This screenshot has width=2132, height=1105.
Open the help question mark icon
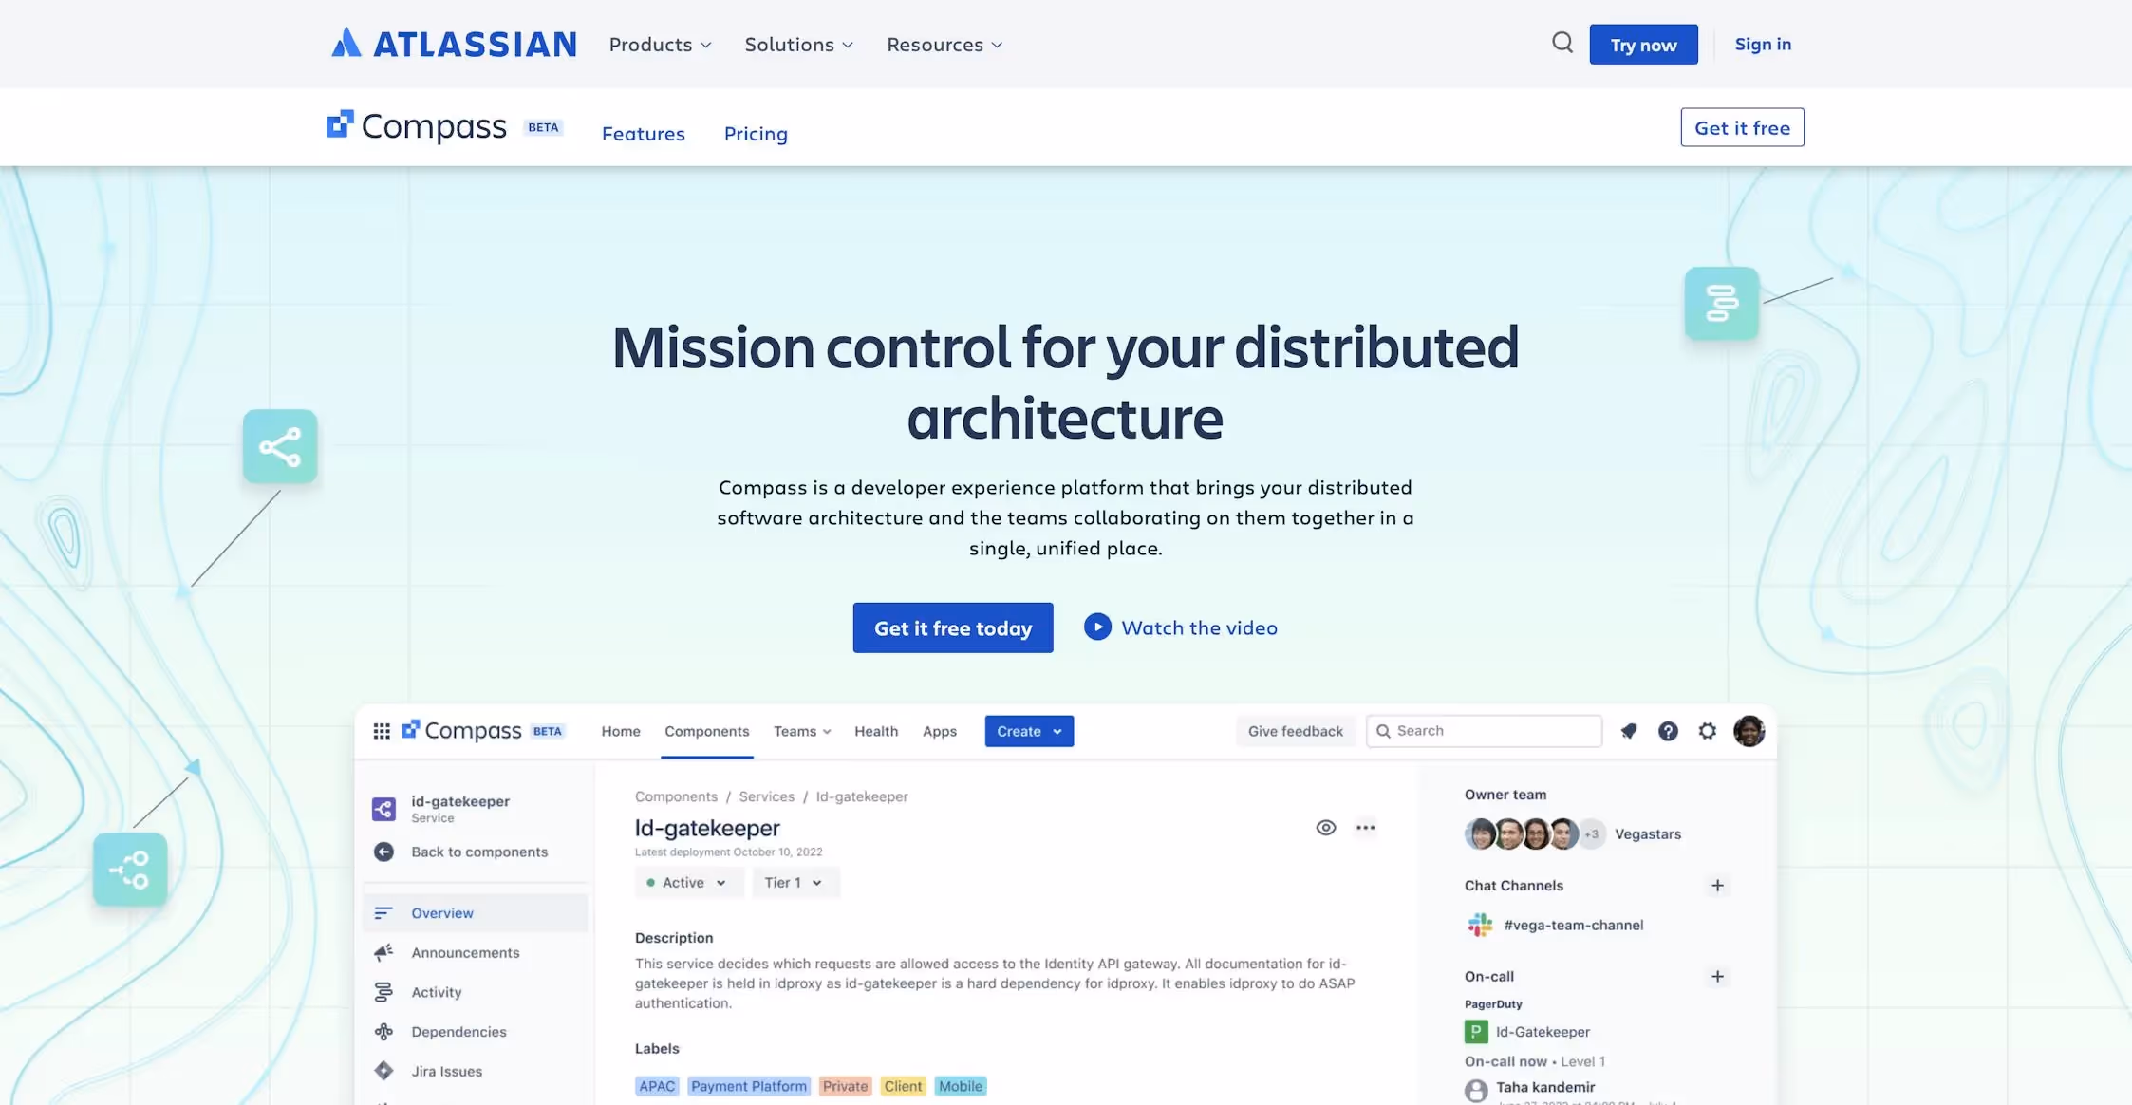coord(1668,731)
